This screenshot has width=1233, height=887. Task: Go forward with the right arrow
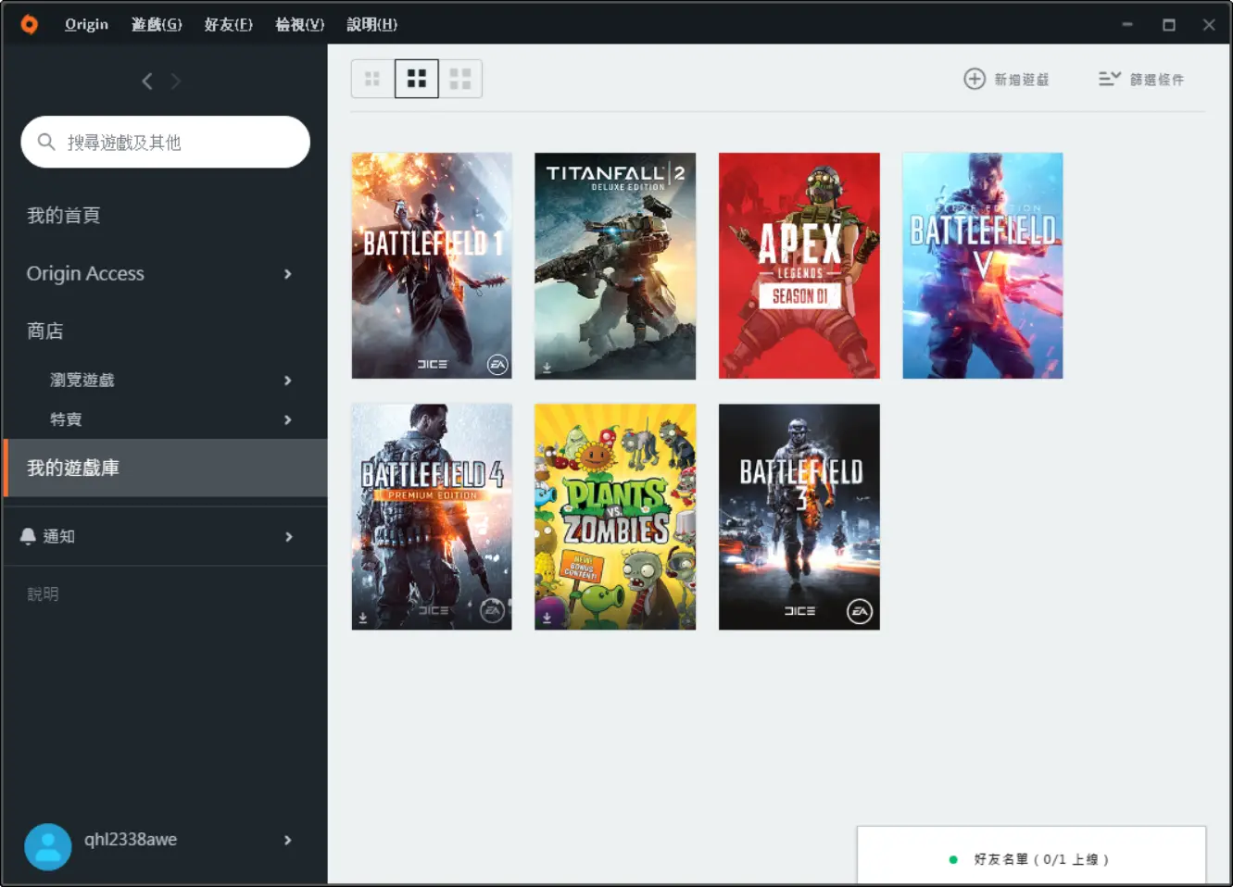[175, 81]
